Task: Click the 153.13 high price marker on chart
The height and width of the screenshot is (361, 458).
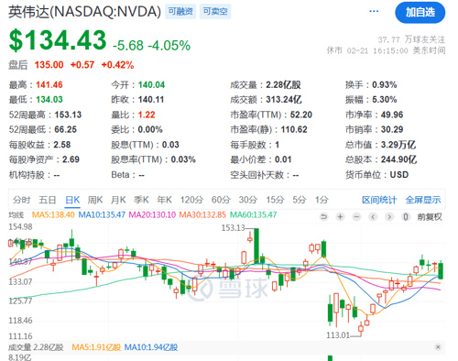Action: tap(234, 228)
